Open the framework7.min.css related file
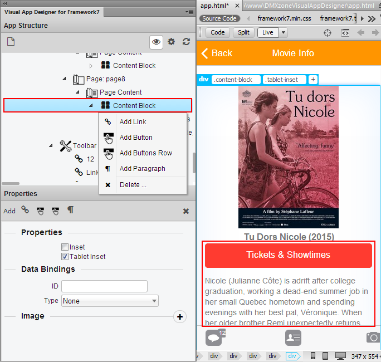This screenshot has height=362, width=381. [284, 18]
